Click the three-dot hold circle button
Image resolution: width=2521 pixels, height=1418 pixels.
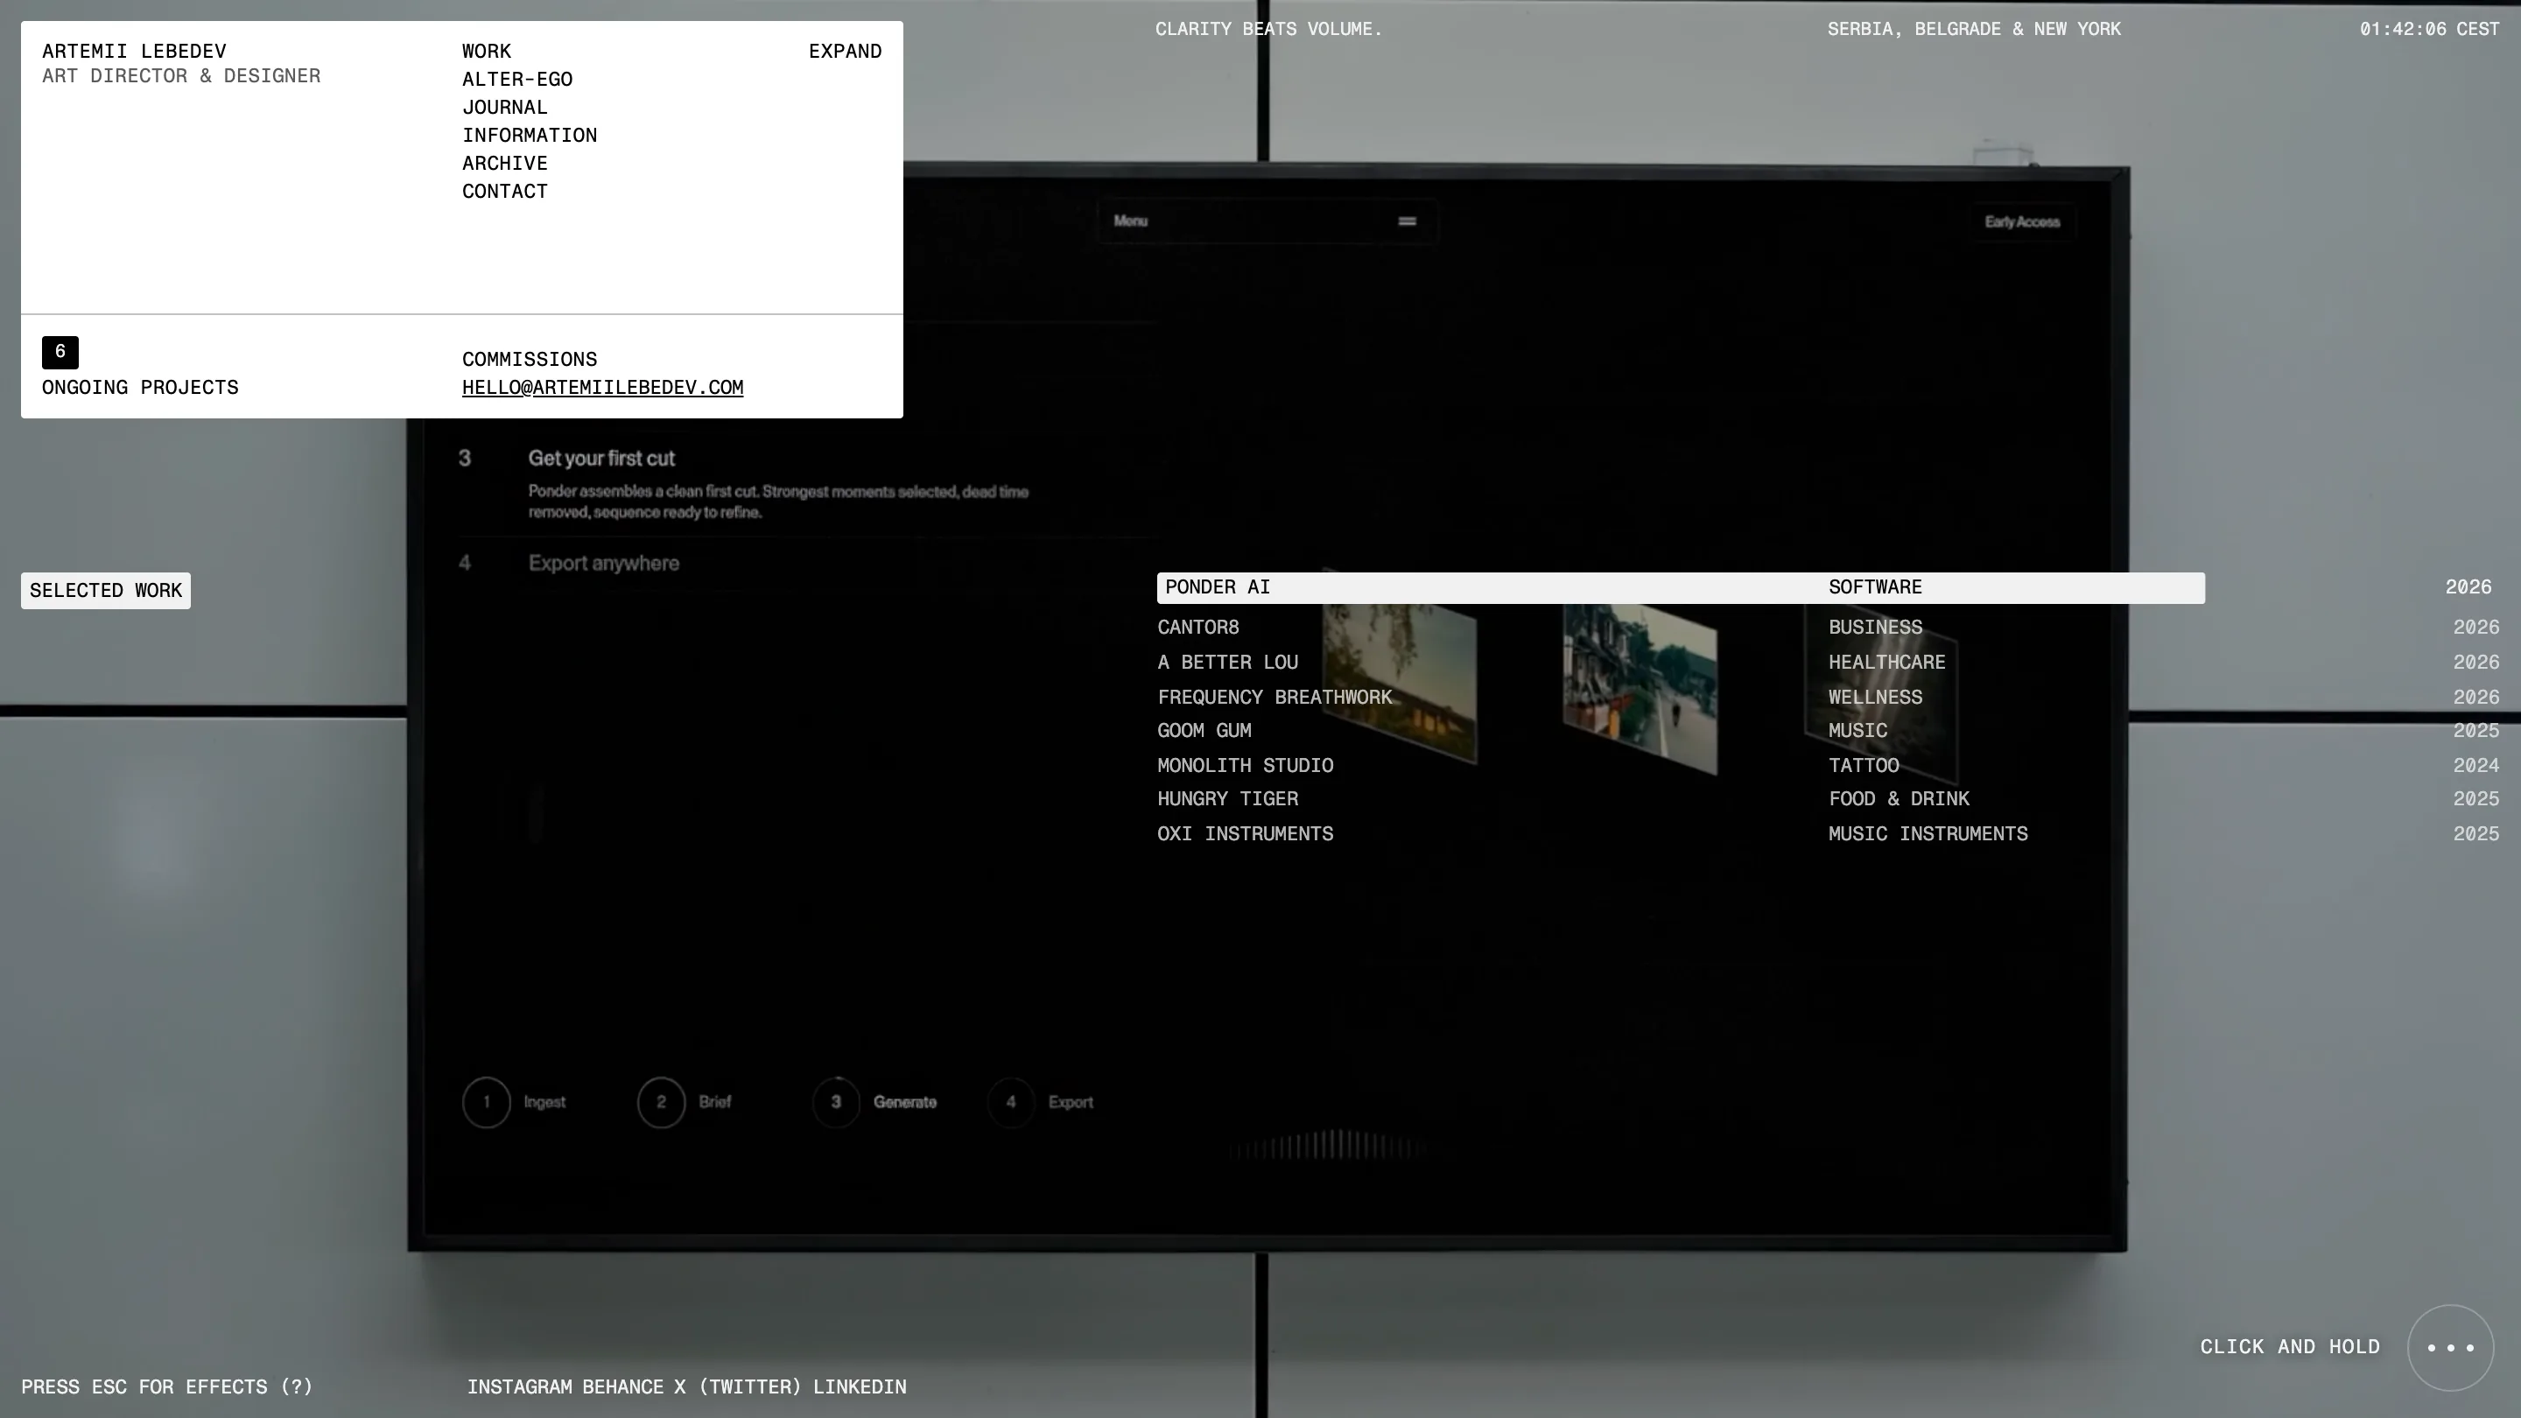tap(2449, 1346)
